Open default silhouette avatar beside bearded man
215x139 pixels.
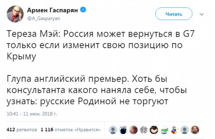tap(184, 130)
